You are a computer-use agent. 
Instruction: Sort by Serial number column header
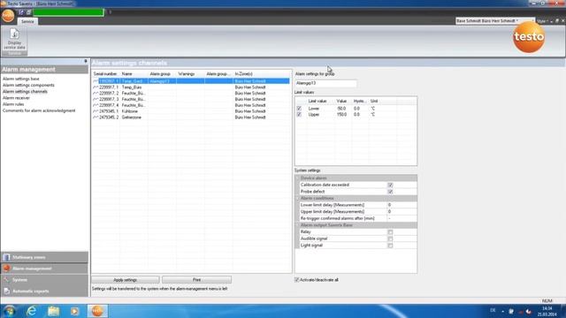point(106,74)
